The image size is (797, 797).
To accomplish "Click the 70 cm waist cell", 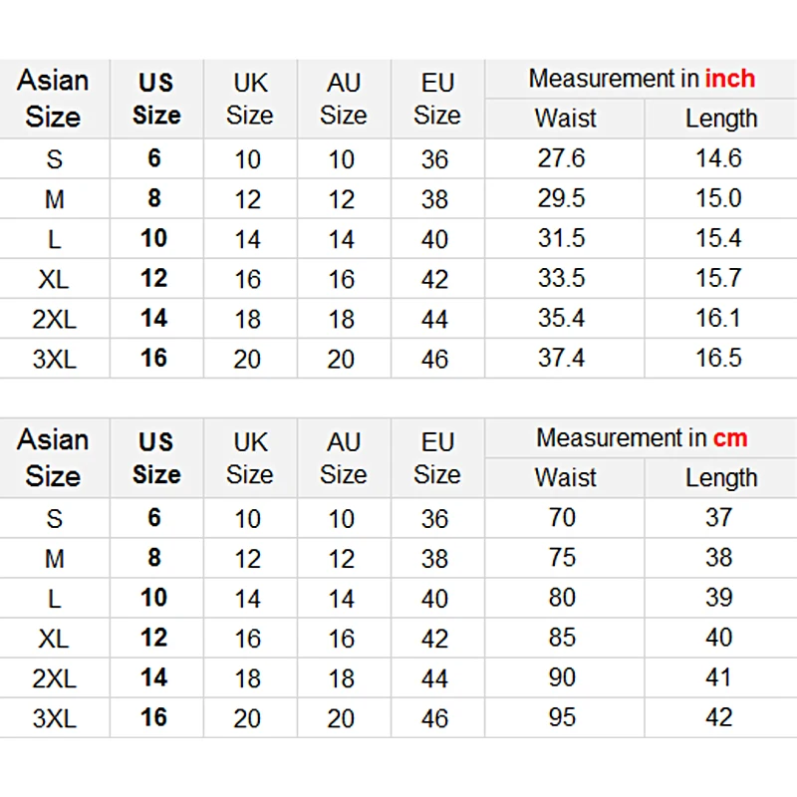I will point(562,518).
